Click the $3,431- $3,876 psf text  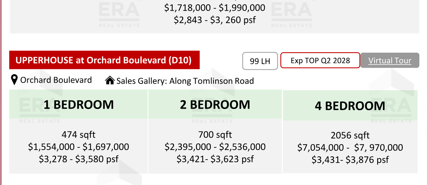coord(350,160)
